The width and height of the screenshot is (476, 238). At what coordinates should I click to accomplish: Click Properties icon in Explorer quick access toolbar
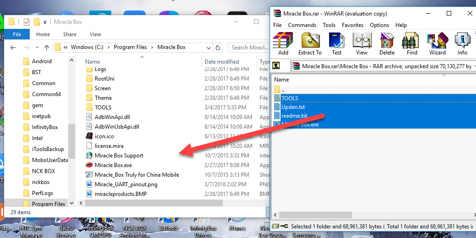[27, 22]
